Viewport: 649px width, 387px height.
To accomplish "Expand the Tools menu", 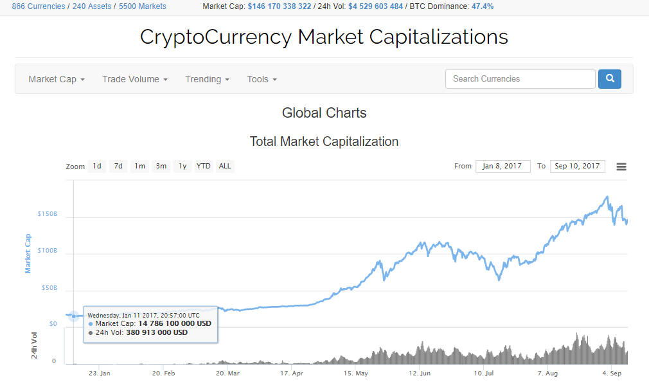I will (x=262, y=79).
